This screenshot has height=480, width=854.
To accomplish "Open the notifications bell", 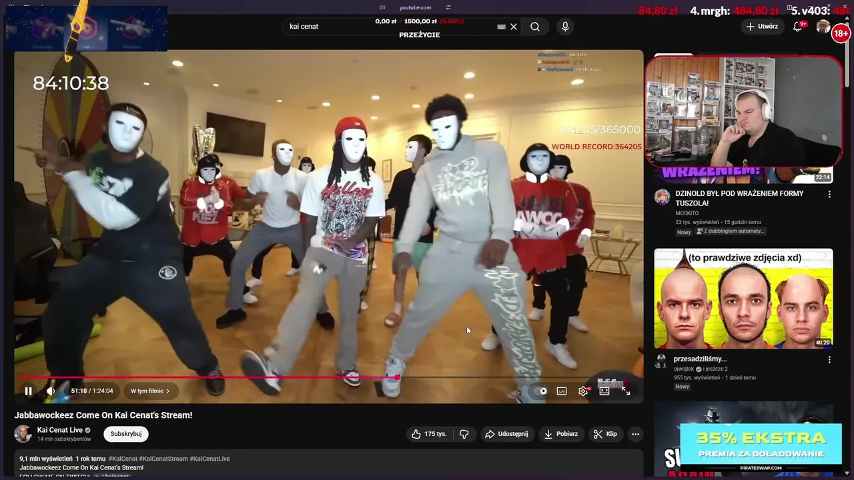I will point(797,27).
